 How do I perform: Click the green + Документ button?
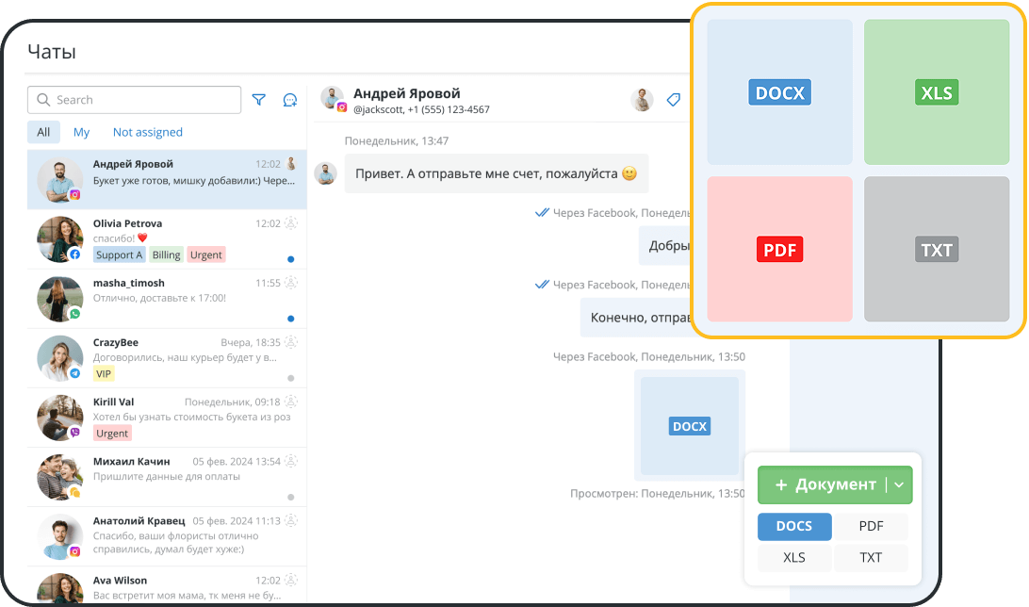click(822, 484)
